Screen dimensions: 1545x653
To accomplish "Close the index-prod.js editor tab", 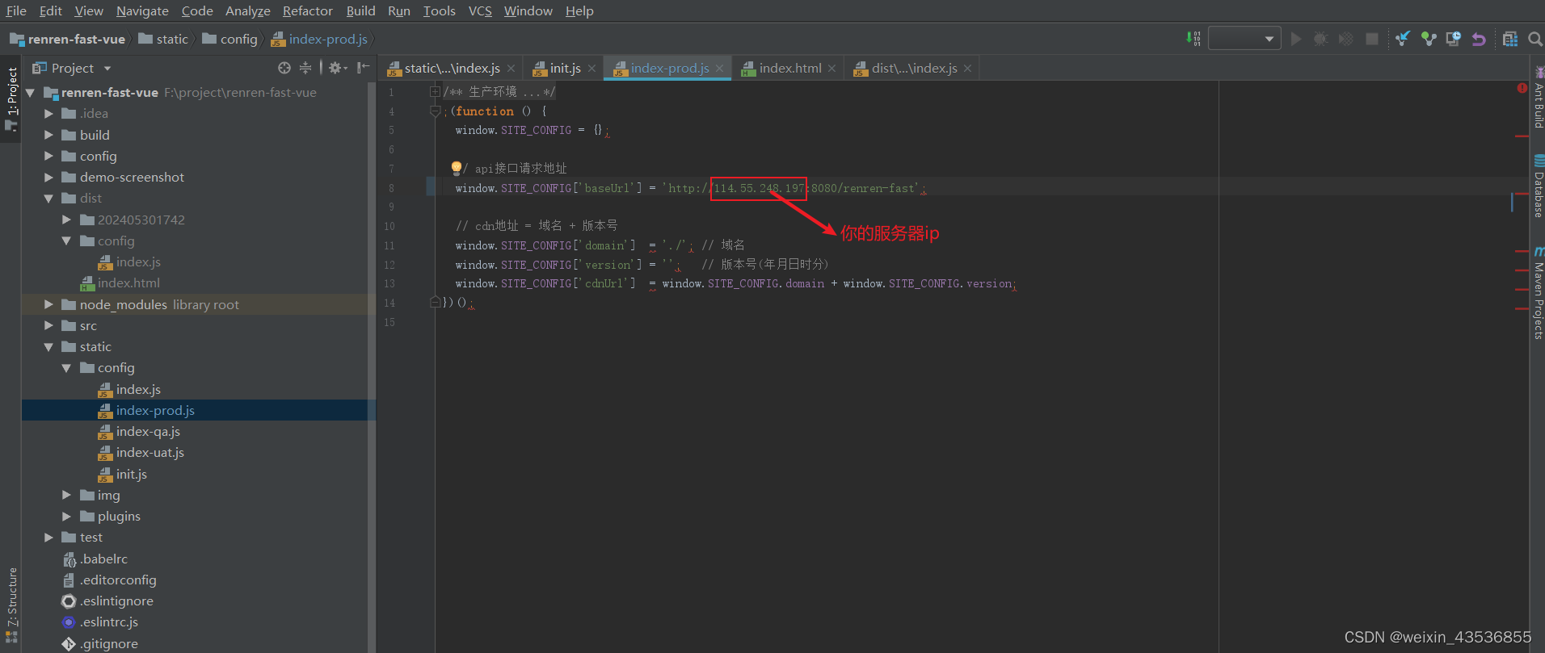I will click(719, 69).
